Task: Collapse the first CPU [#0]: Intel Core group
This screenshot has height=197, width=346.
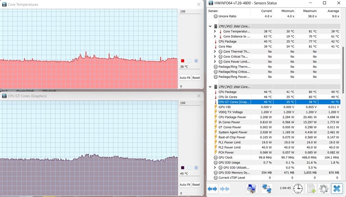Action: [x=210, y=26]
